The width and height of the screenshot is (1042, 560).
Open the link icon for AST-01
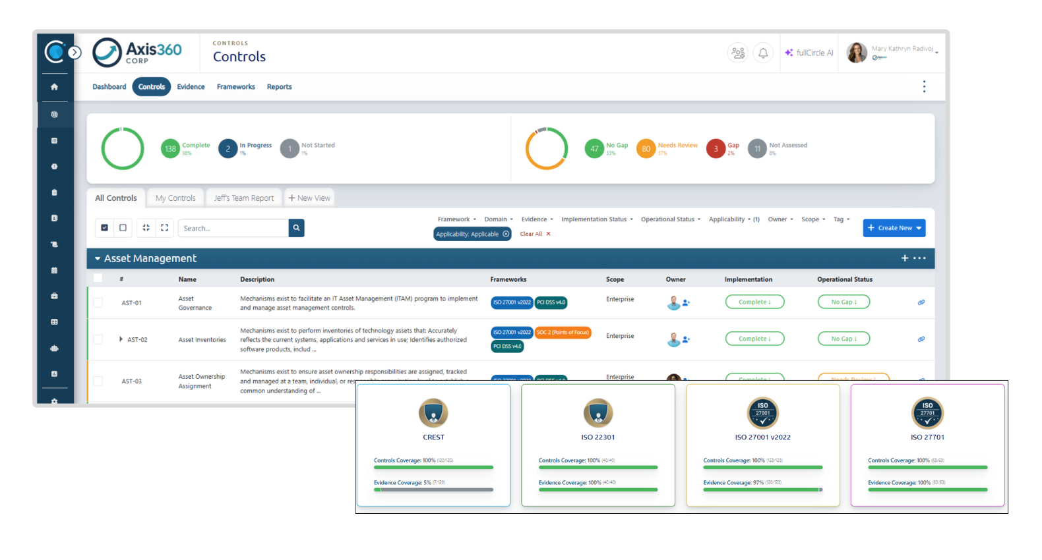[921, 302]
